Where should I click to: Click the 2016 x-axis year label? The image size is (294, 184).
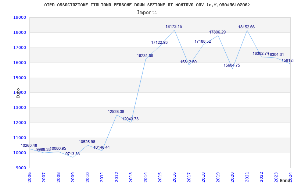click(174, 177)
